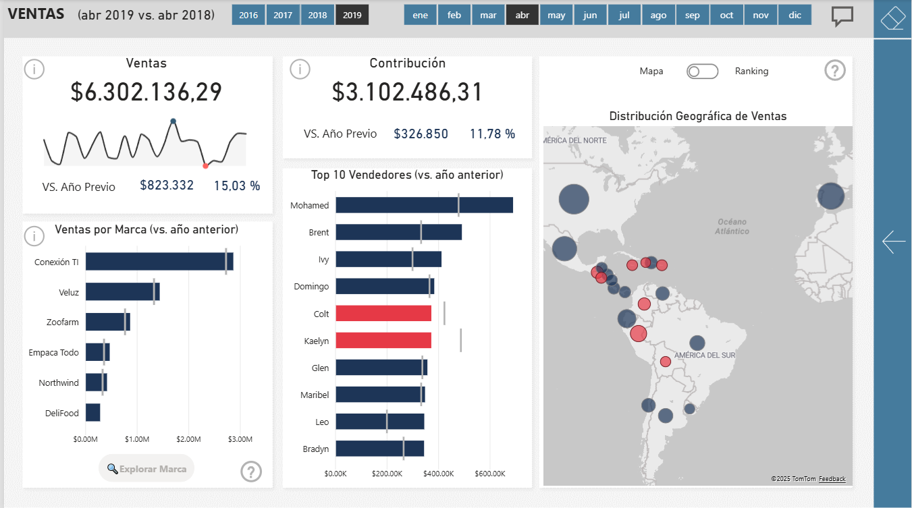
Task: Open the info tooltip on the Ventas card
Action: click(34, 69)
